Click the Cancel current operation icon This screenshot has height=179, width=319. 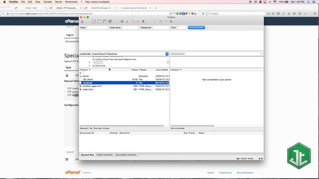pos(133,21)
